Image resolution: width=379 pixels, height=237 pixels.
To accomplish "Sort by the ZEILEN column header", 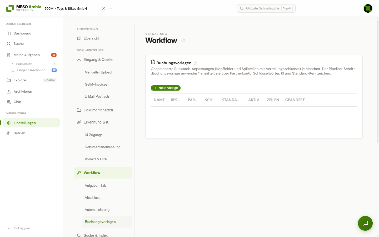I will coord(273,100).
